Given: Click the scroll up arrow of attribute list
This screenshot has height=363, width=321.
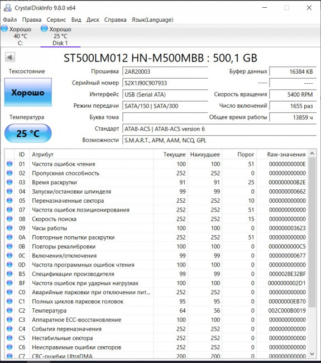Looking at the screenshot, I should point(312,154).
